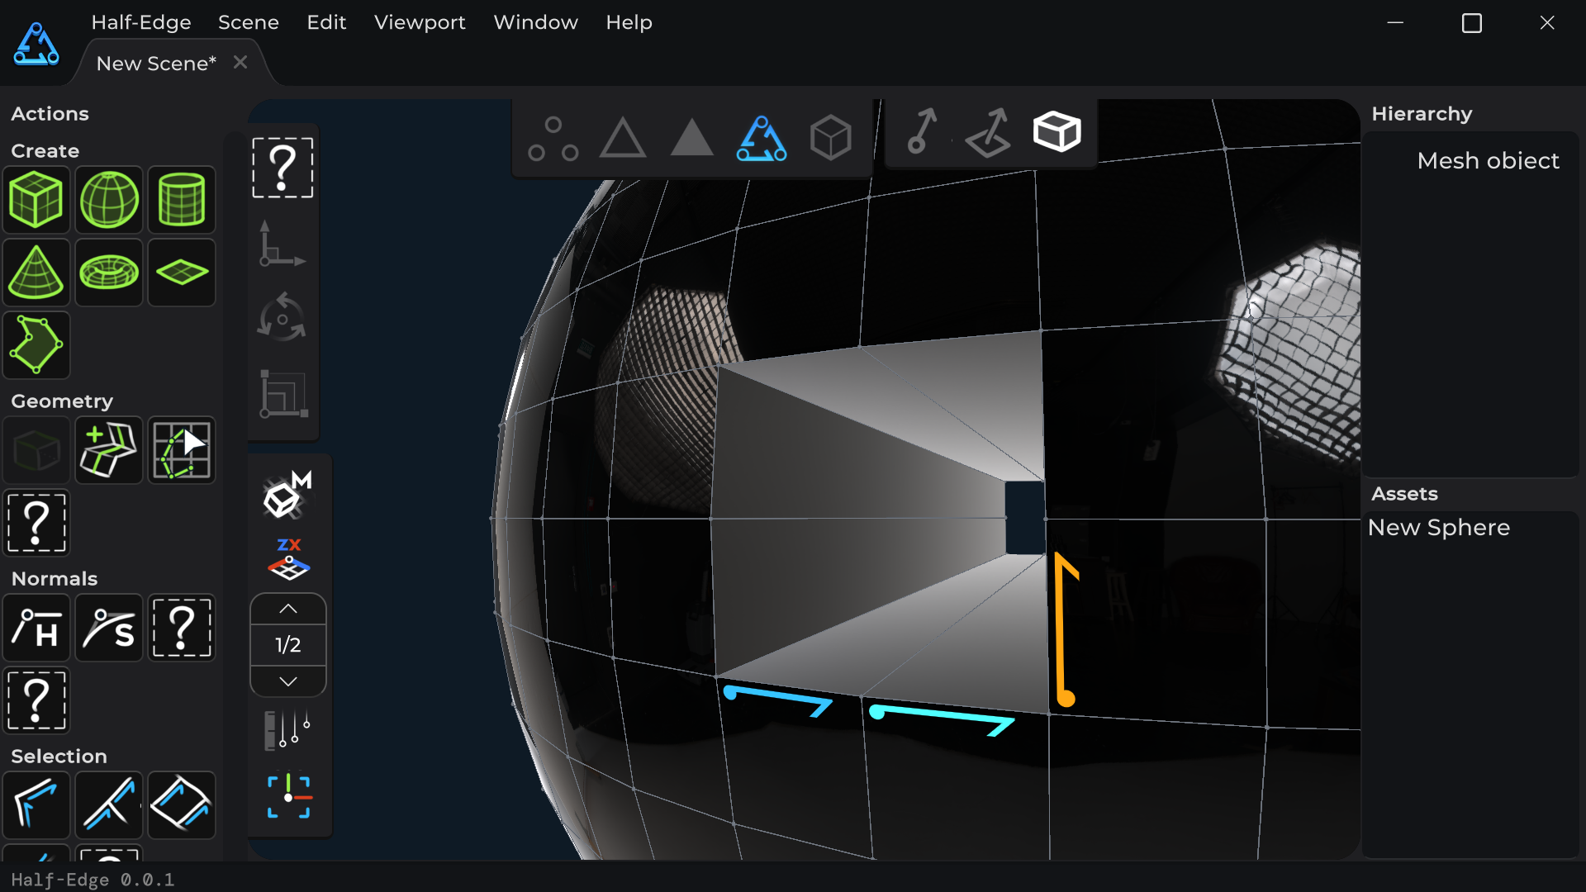Apply smooth normals to selection
The image size is (1586, 892).
pyautogui.click(x=109, y=629)
